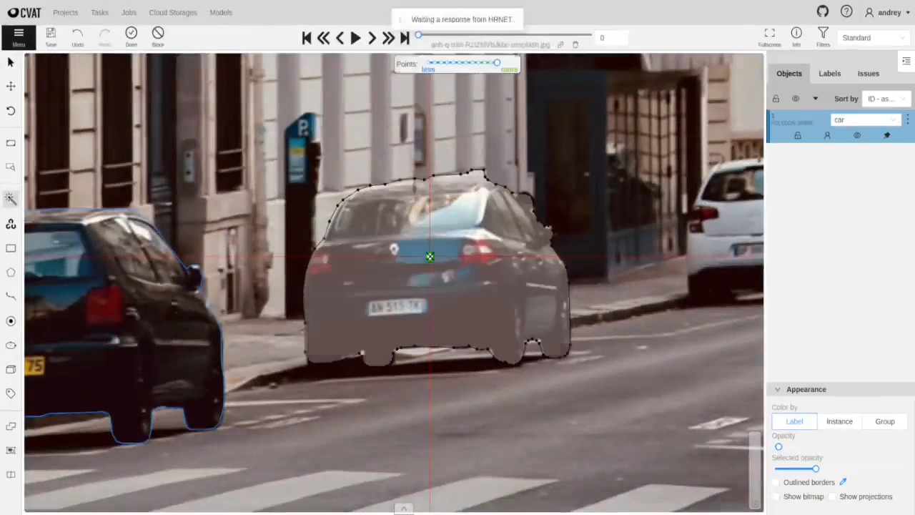Pin the car polygon object

pos(886,135)
